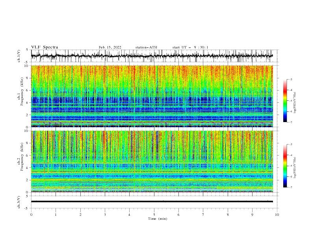The width and height of the screenshot is (312, 241).
Task: Click inside the ch.2 frequency spectrogram panel
Action: 152,161
